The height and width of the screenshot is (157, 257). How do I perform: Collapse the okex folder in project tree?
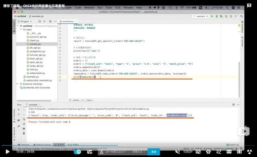tap(21, 29)
